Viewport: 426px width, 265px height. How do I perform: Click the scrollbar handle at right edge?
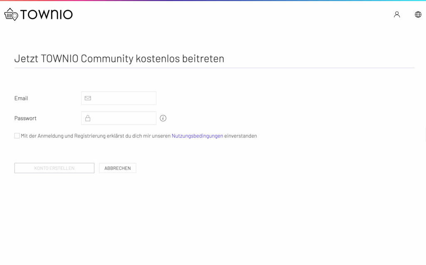coord(425,135)
